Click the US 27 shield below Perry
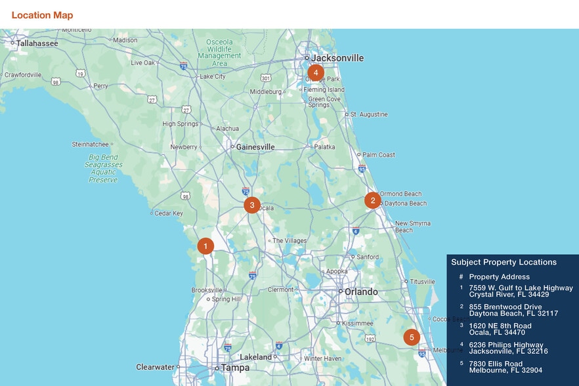The image size is (579, 386). coord(152,99)
